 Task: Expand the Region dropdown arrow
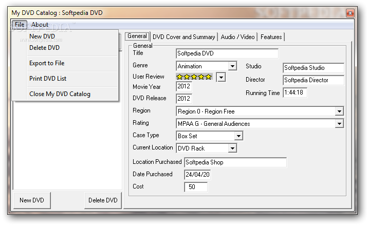[339, 111]
